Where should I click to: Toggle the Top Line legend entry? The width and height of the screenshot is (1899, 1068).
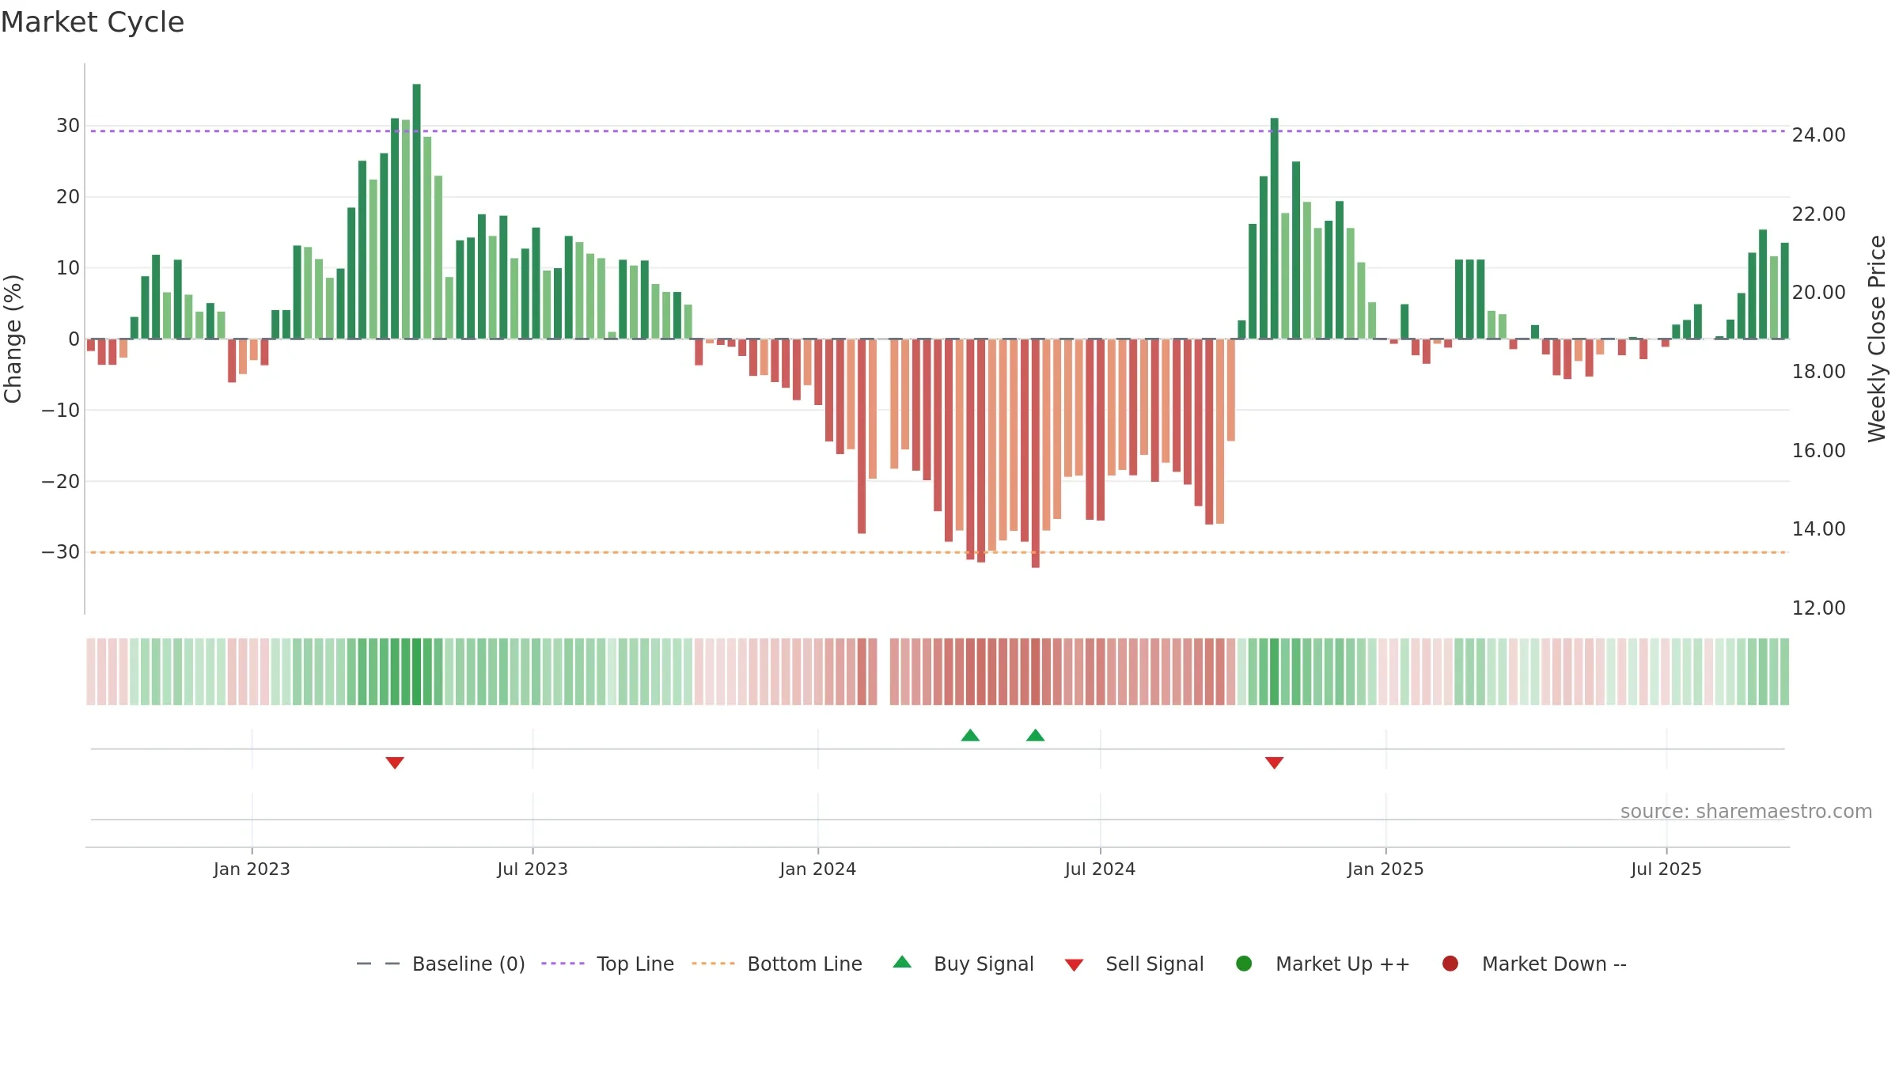pos(608,964)
